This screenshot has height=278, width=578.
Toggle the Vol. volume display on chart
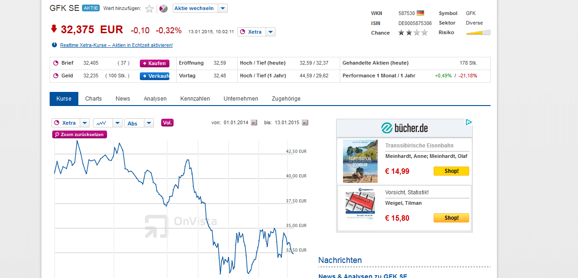[167, 123]
